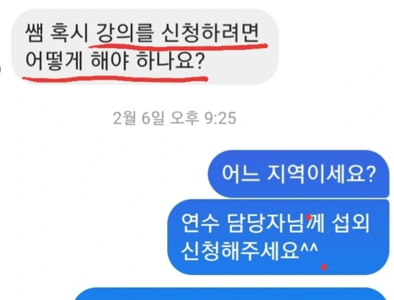Viewport: 394px width, 300px height.
Task: Select the gray incoming message bubble
Action: click(x=145, y=47)
